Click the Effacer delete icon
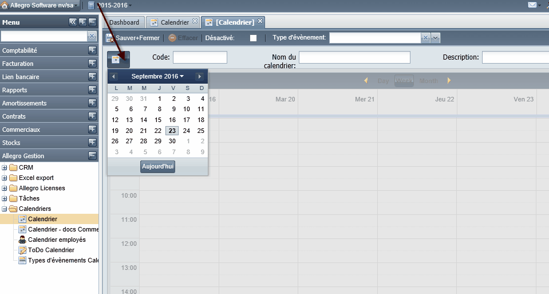Viewport: 549px width, 294px height. (x=172, y=38)
